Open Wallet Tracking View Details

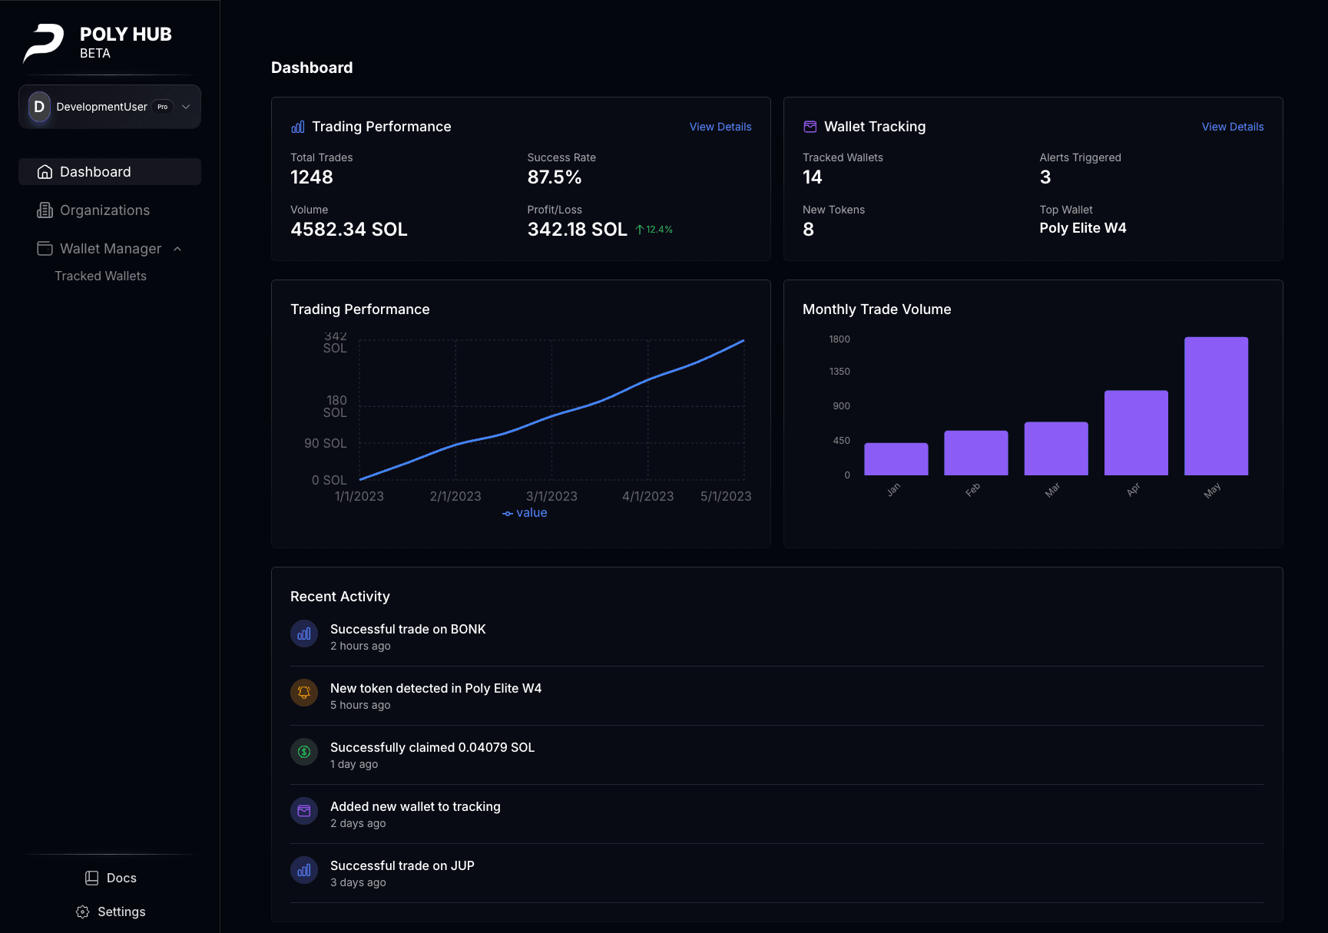pyautogui.click(x=1232, y=127)
